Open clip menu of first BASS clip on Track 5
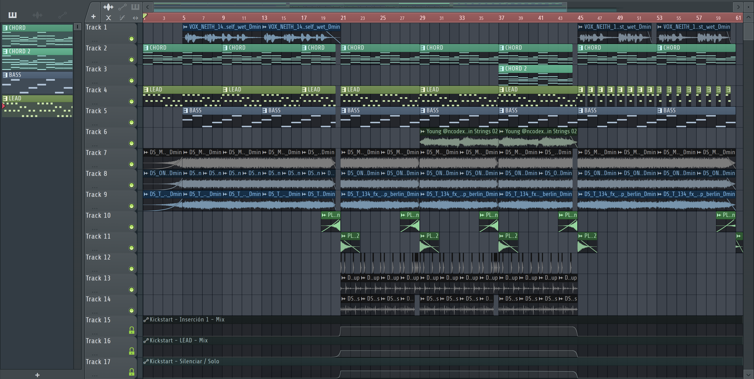 (x=185, y=111)
